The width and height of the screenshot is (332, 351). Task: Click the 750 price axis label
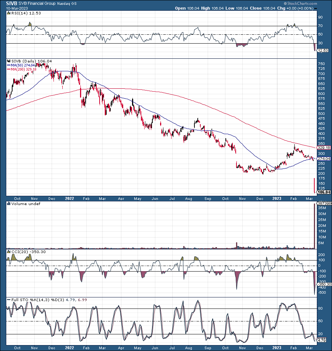click(321, 64)
